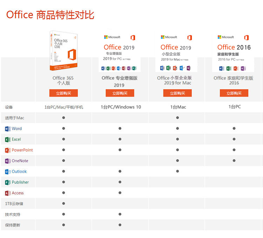Click the '设备' row label
The height and width of the screenshot is (238, 263).
[9, 107]
